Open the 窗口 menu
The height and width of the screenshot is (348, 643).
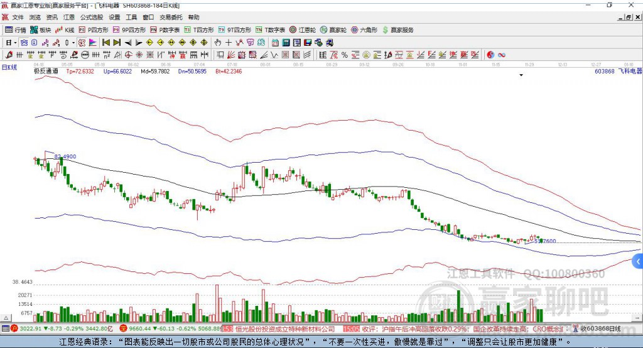pyautogui.click(x=148, y=17)
